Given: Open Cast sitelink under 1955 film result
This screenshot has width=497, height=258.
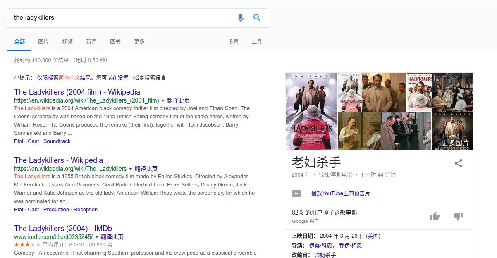Looking at the screenshot, I should click(33, 209).
